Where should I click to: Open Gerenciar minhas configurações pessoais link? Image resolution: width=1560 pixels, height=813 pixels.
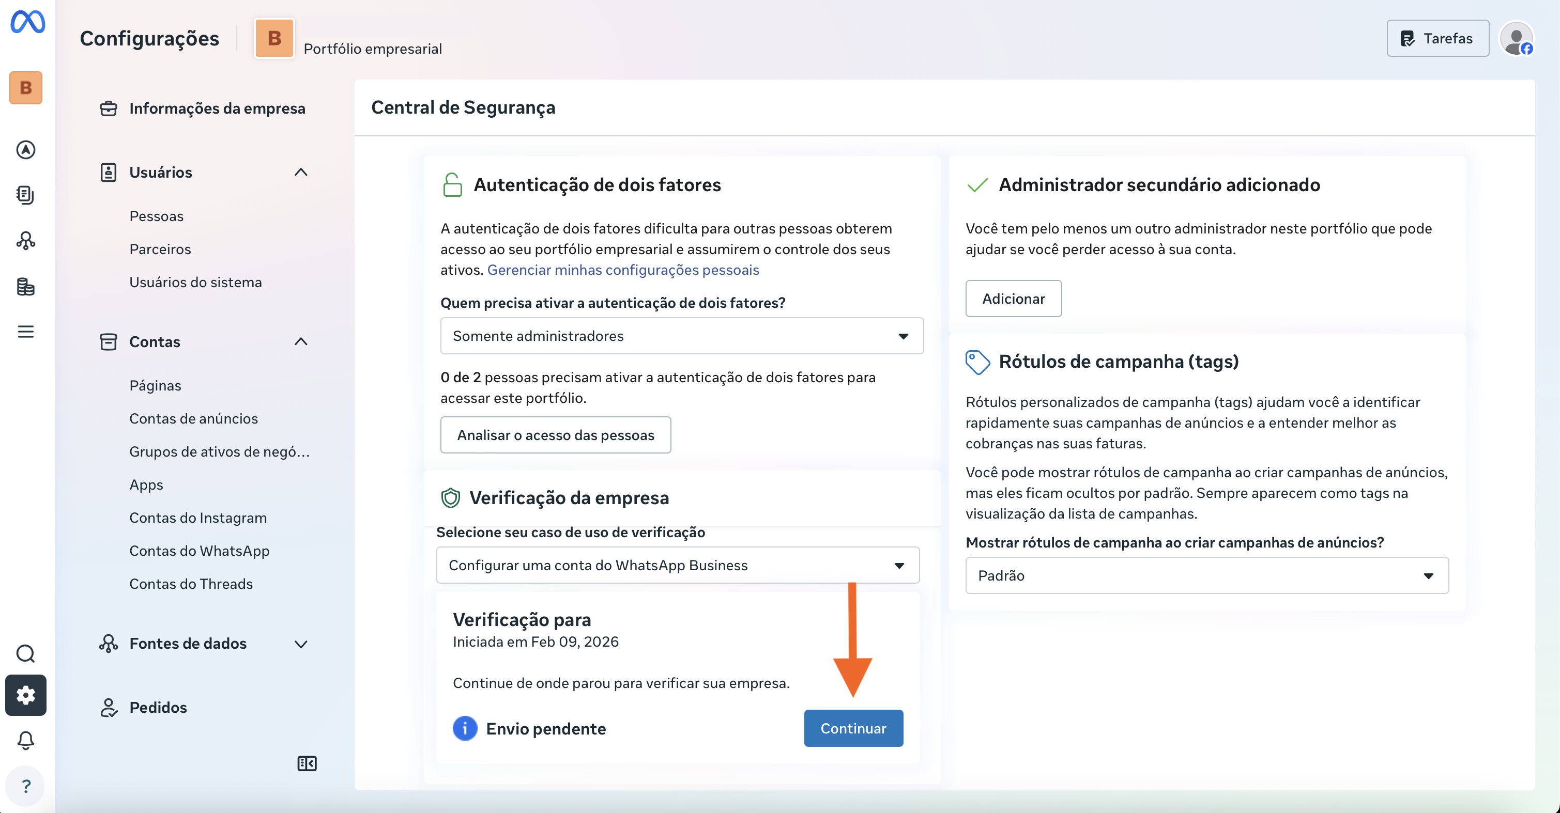tap(622, 270)
